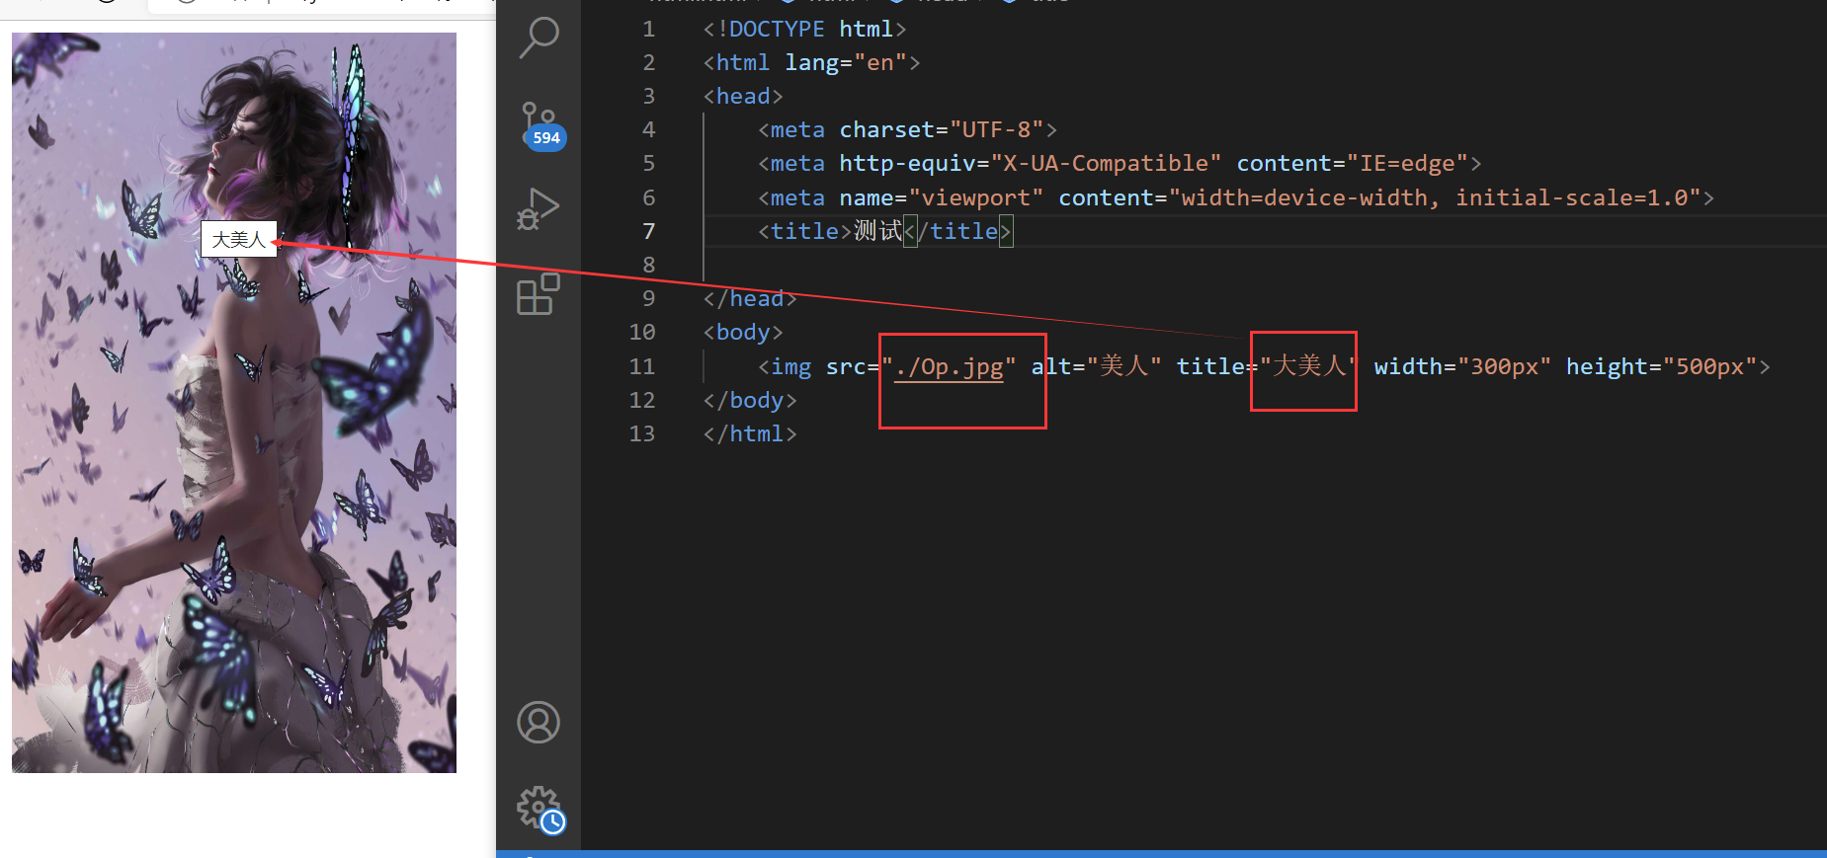Click line number 3 in the gutter
1827x858 pixels.
click(648, 97)
